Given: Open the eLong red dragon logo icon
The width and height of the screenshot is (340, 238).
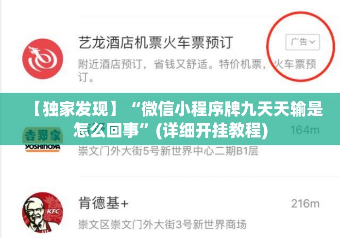Looking at the screenshot, I should coord(43,59).
